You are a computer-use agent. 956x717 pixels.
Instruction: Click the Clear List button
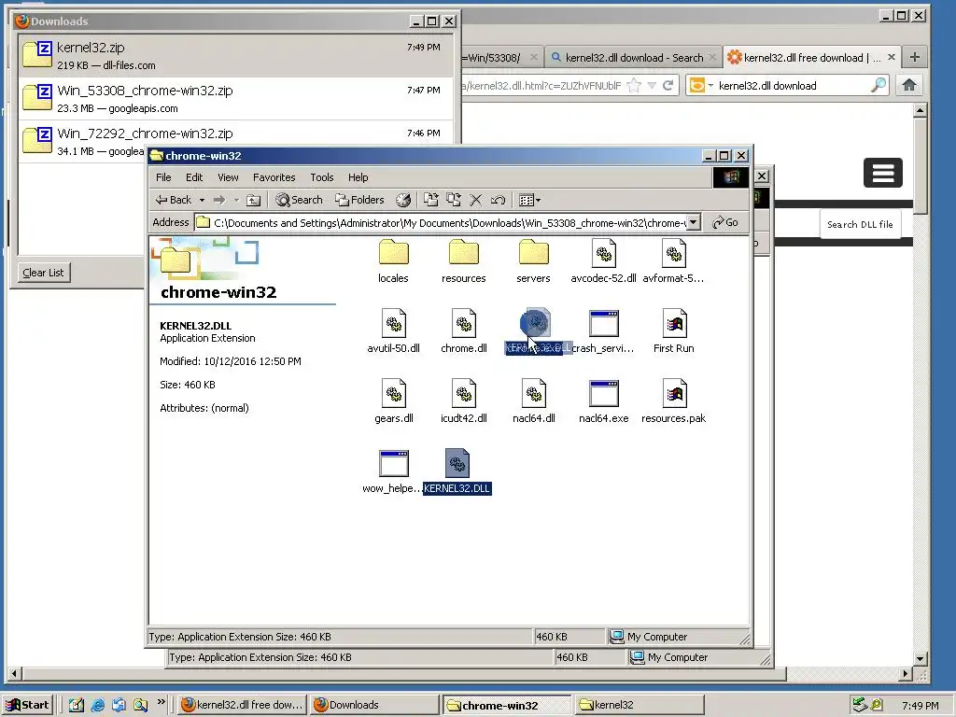click(43, 273)
